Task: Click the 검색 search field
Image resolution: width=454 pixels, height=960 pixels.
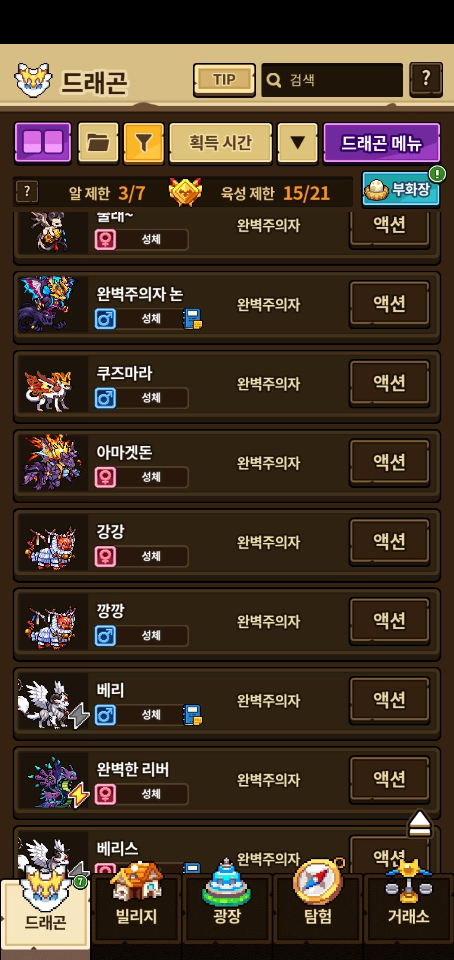Action: pyautogui.click(x=332, y=80)
